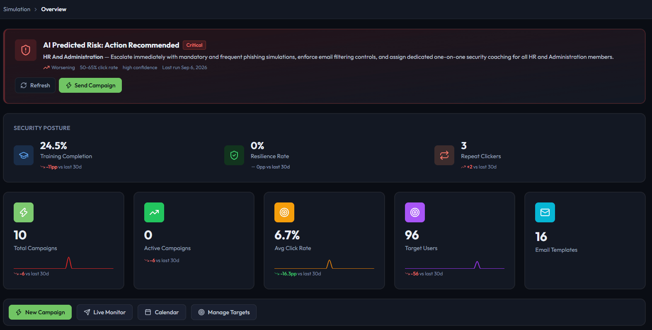The width and height of the screenshot is (652, 330).
Task: Click the "SECURITY POSTURE" section heading
Action: pos(42,128)
